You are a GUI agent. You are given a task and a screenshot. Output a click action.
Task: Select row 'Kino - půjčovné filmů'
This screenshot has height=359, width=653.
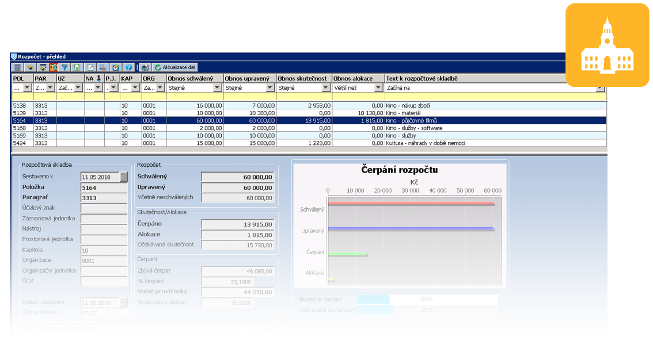coord(309,121)
